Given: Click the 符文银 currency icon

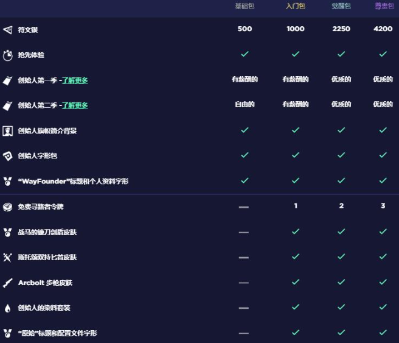Looking at the screenshot, I should (7, 29).
